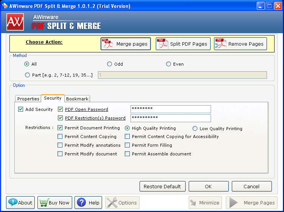Click the app icon in title bar
The width and height of the screenshot is (284, 212).
(x=5, y=6)
